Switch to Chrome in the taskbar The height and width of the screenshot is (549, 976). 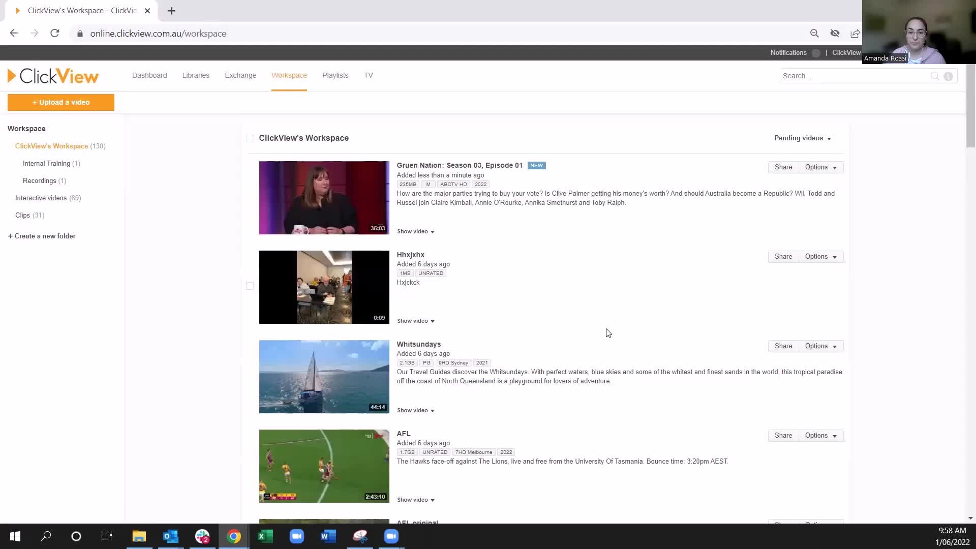[x=234, y=536]
